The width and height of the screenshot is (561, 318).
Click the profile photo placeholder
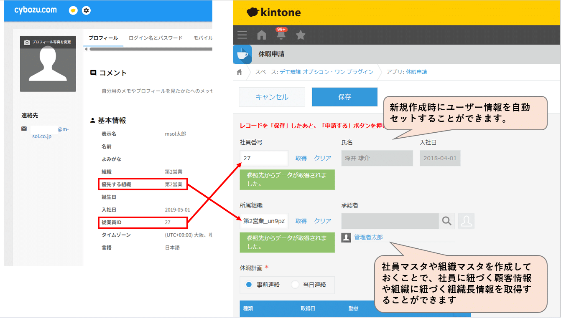tap(48, 63)
